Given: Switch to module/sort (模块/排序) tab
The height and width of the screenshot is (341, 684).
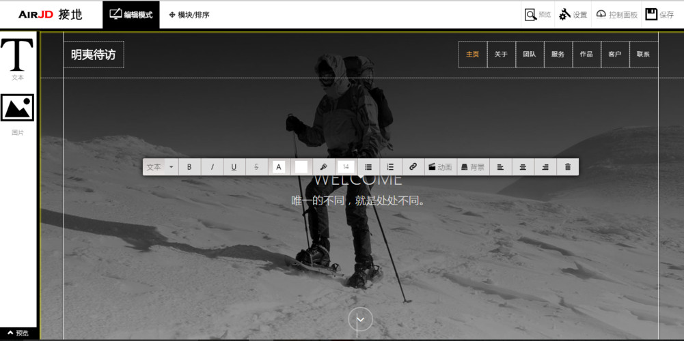Looking at the screenshot, I should point(189,15).
